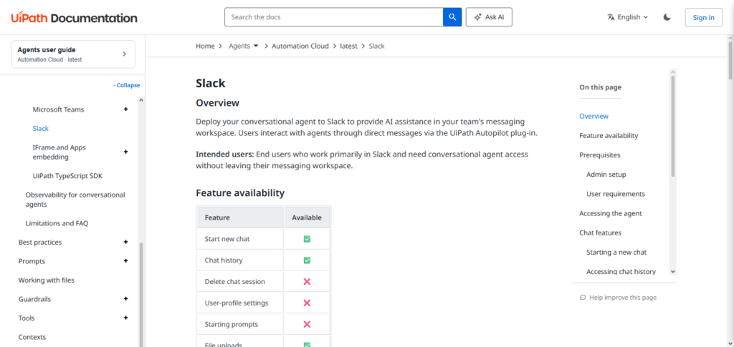Click Help improve this page
734x347 pixels.
click(618, 298)
